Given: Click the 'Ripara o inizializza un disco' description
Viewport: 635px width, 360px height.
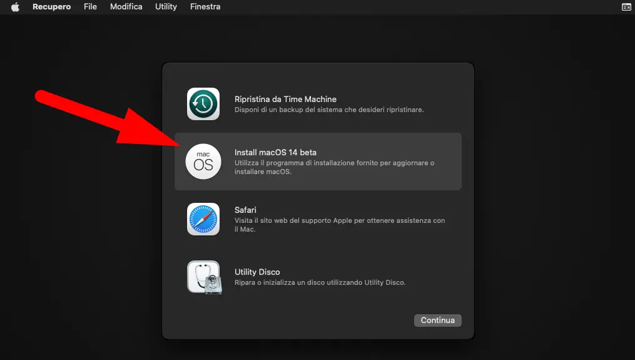Looking at the screenshot, I should click(x=320, y=282).
